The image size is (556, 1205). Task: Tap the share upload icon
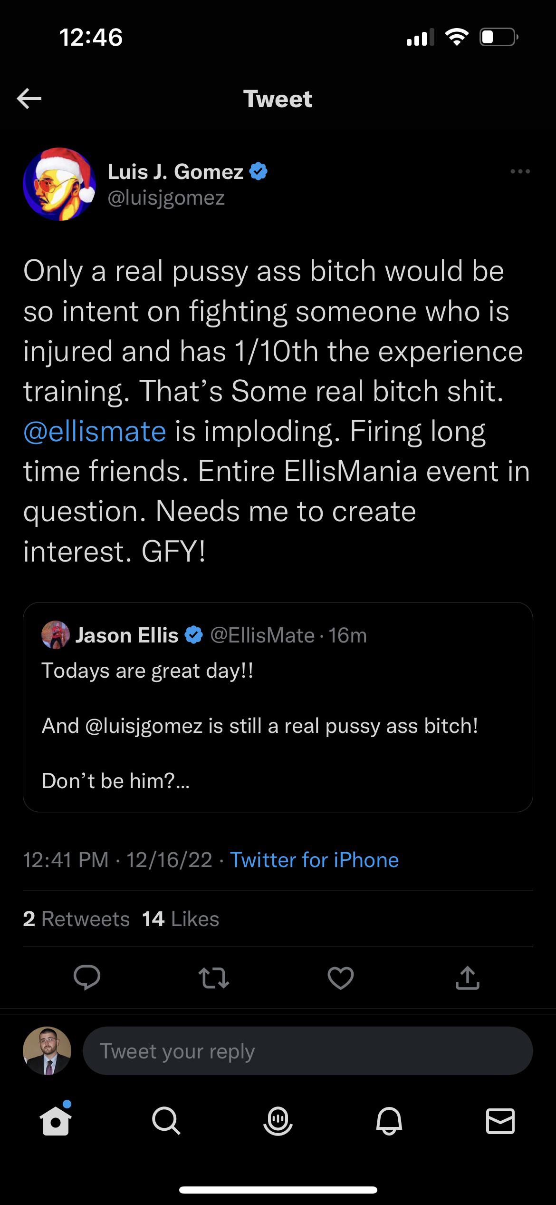tap(468, 978)
